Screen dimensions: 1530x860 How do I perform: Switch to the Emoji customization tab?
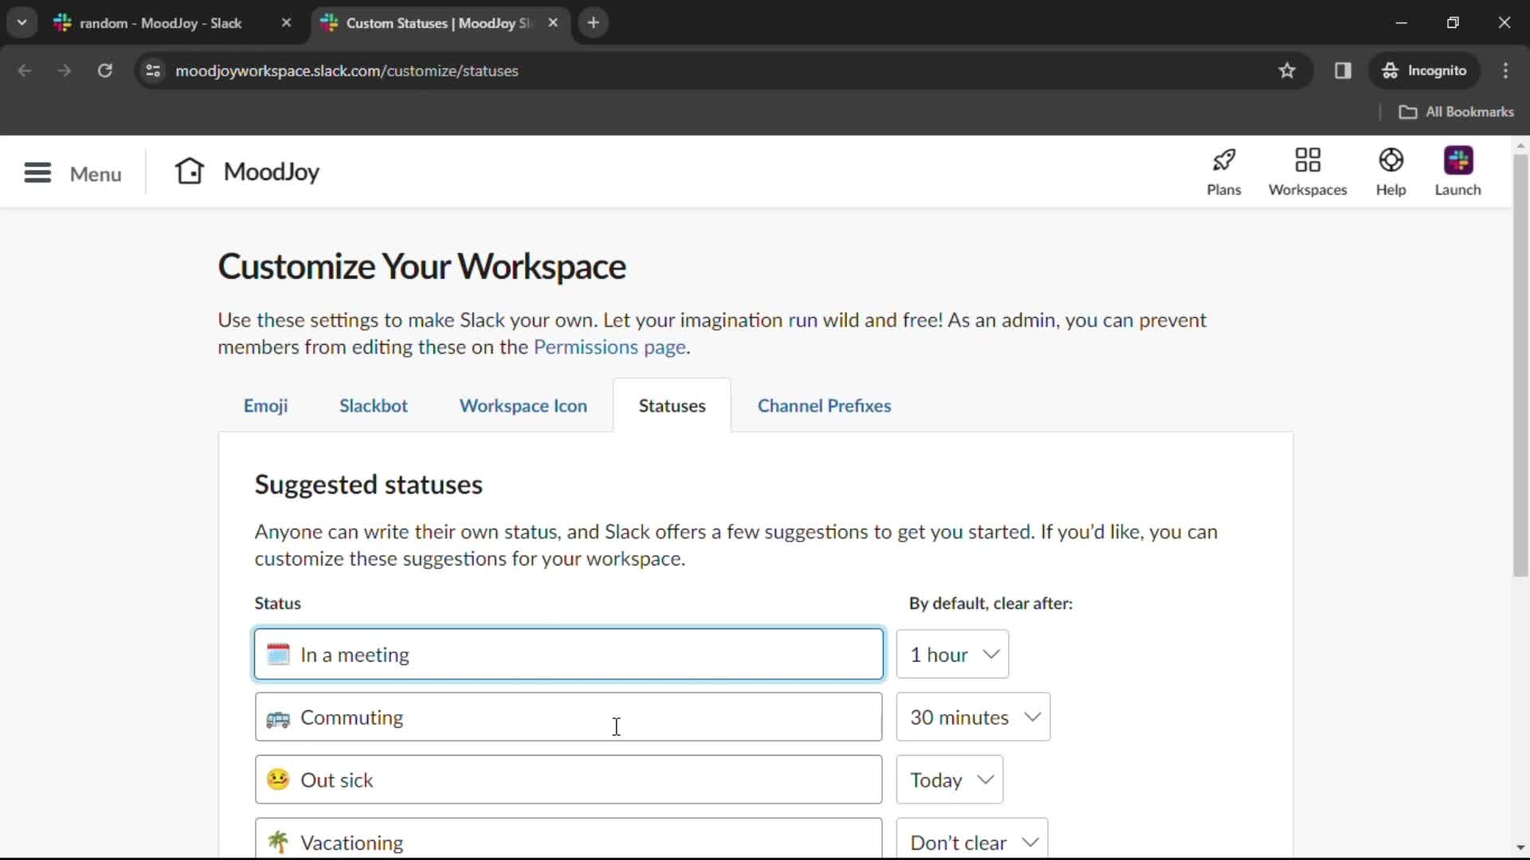pyautogui.click(x=265, y=405)
